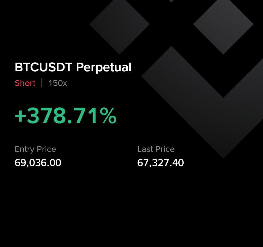Screen dimensions: 263x247
Task: Click the BTCUSDT Perpetual contract title
Action: click(x=73, y=67)
